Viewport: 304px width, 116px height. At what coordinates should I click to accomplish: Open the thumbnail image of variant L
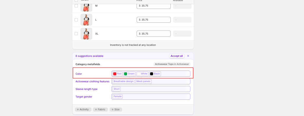click(86, 20)
